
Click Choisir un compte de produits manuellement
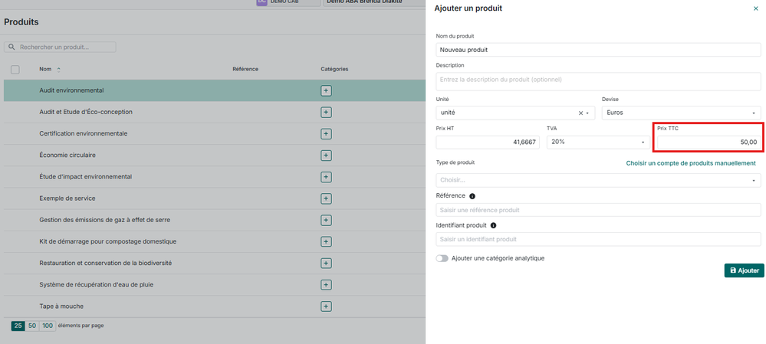[691, 163]
